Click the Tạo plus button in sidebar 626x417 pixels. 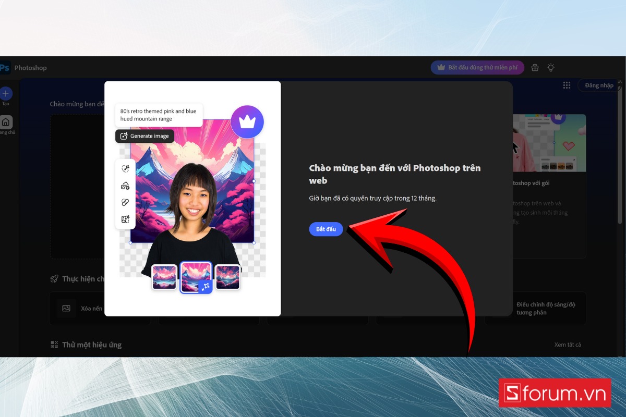(6, 94)
